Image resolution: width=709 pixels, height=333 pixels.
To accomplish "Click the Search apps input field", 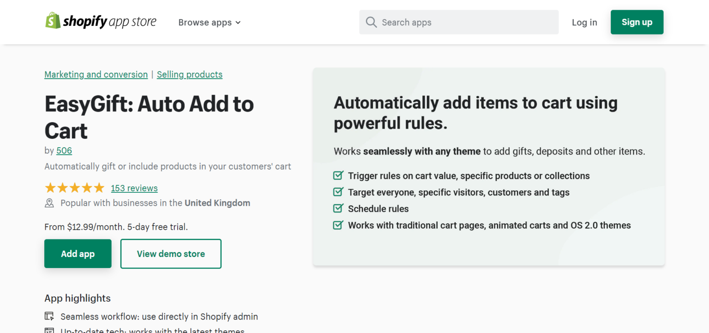I will 458,22.
